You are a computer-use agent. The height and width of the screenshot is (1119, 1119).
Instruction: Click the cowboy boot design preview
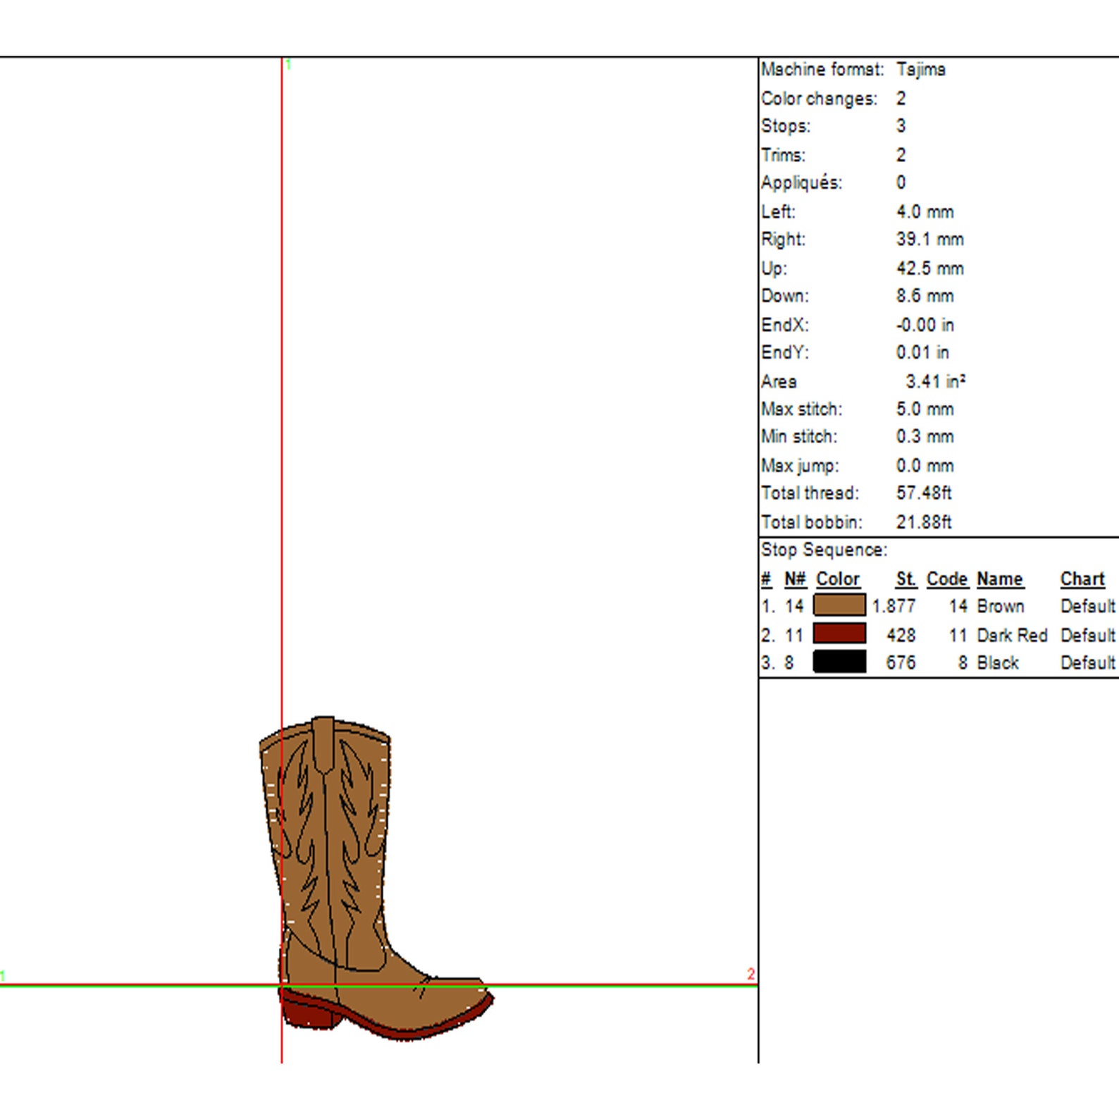tap(376, 879)
